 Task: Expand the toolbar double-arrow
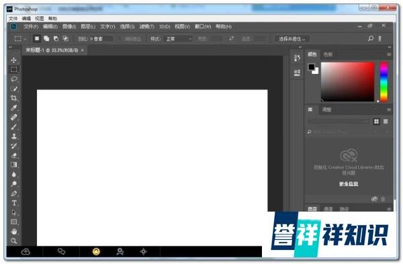(x=10, y=47)
